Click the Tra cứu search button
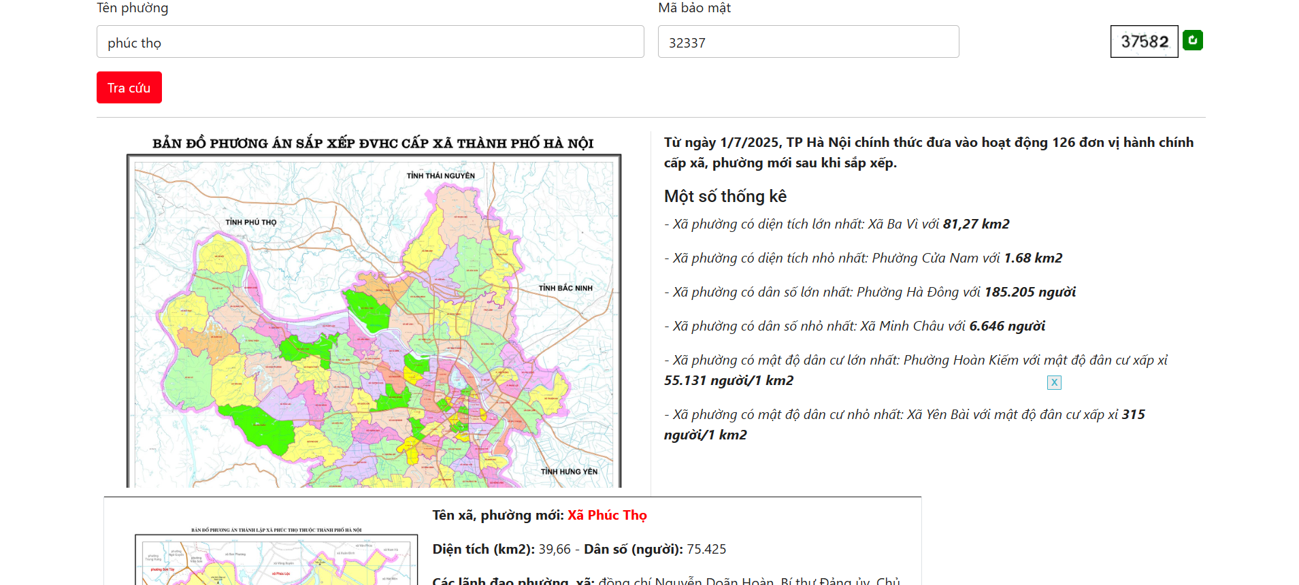The height and width of the screenshot is (585, 1299). coord(129,88)
